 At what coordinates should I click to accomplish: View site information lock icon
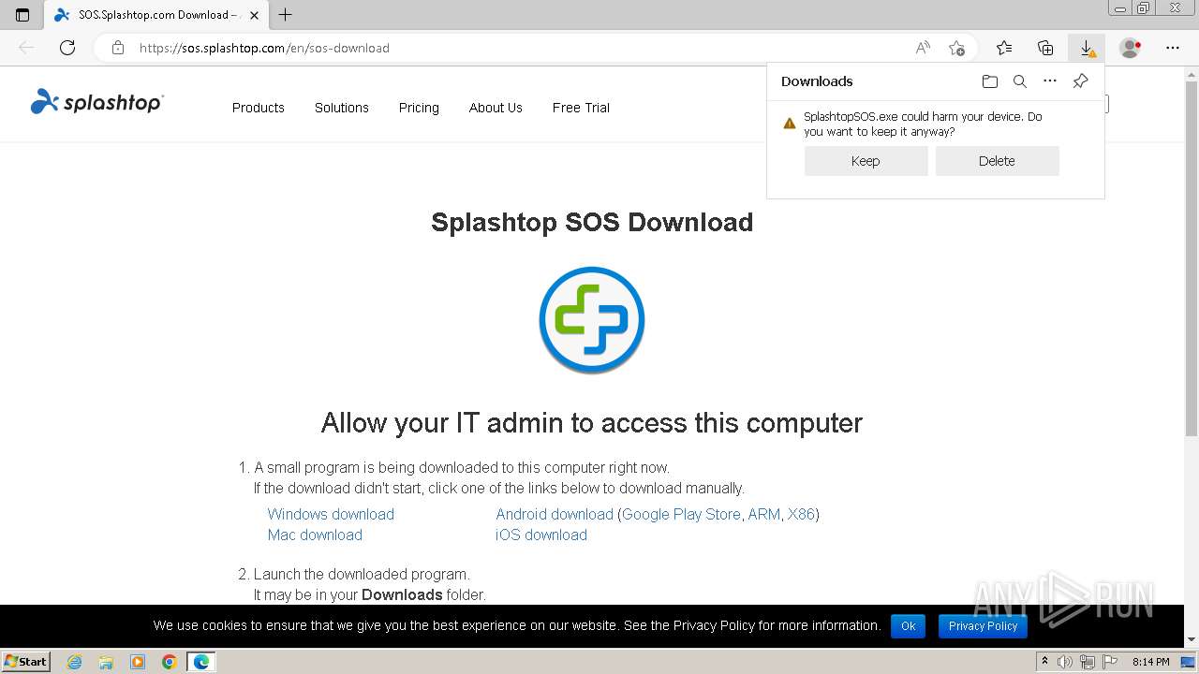(x=117, y=48)
